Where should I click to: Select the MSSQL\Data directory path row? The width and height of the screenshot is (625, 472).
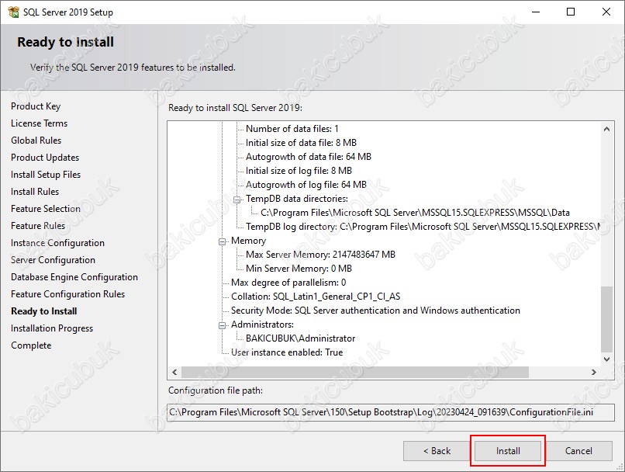click(415, 213)
